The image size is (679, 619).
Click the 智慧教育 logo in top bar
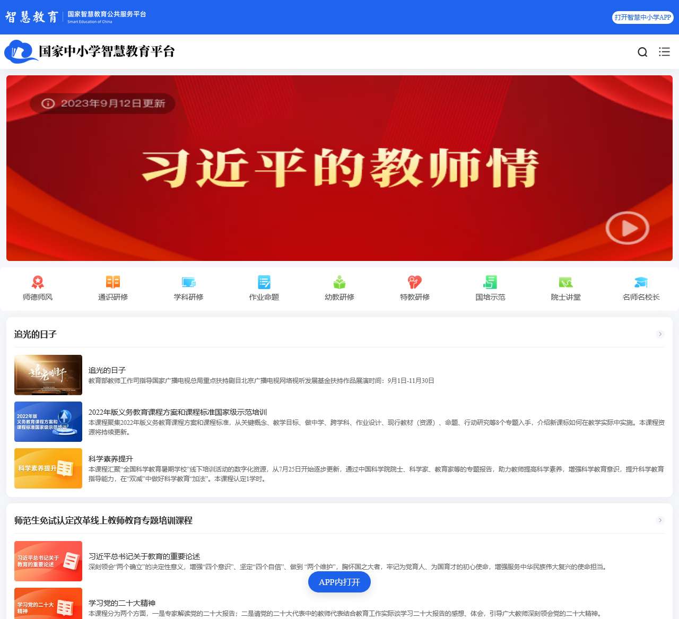(32, 17)
